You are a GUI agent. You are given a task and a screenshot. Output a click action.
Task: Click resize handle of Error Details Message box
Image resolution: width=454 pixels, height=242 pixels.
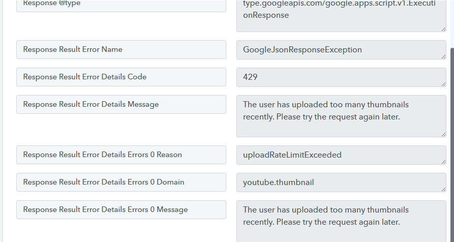click(443, 134)
